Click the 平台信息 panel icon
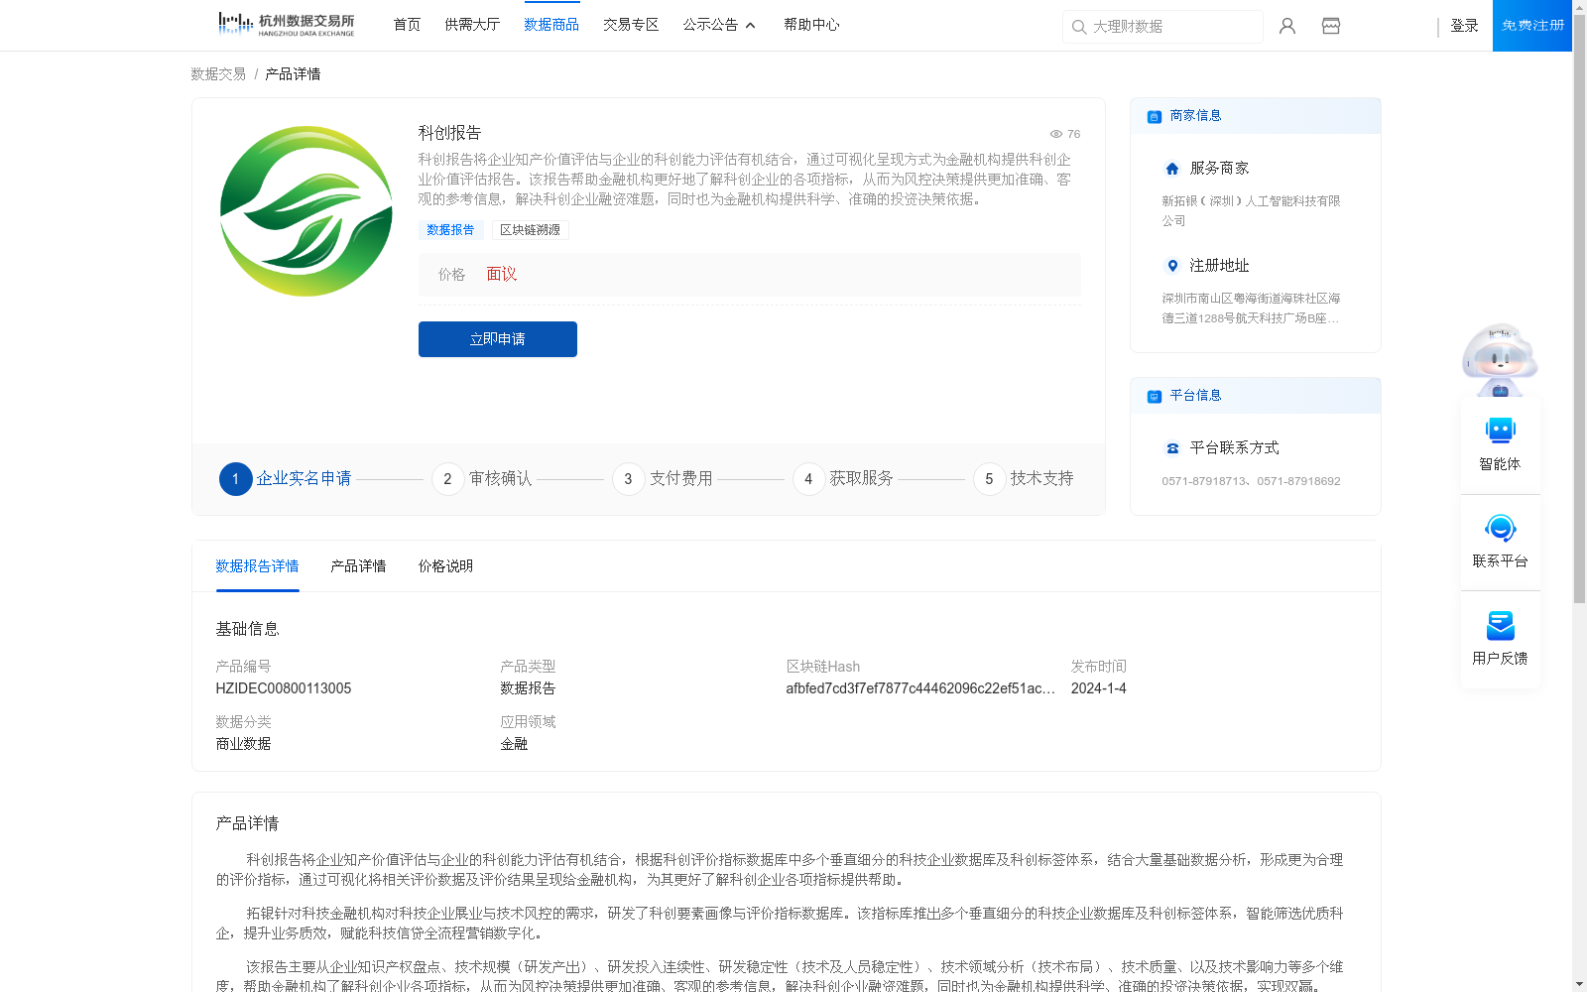Screen dimensions: 1587x992 click(1155, 396)
